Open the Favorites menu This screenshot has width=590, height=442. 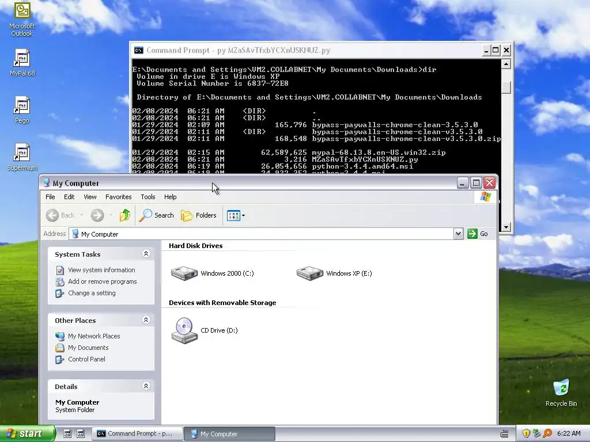pos(119,197)
